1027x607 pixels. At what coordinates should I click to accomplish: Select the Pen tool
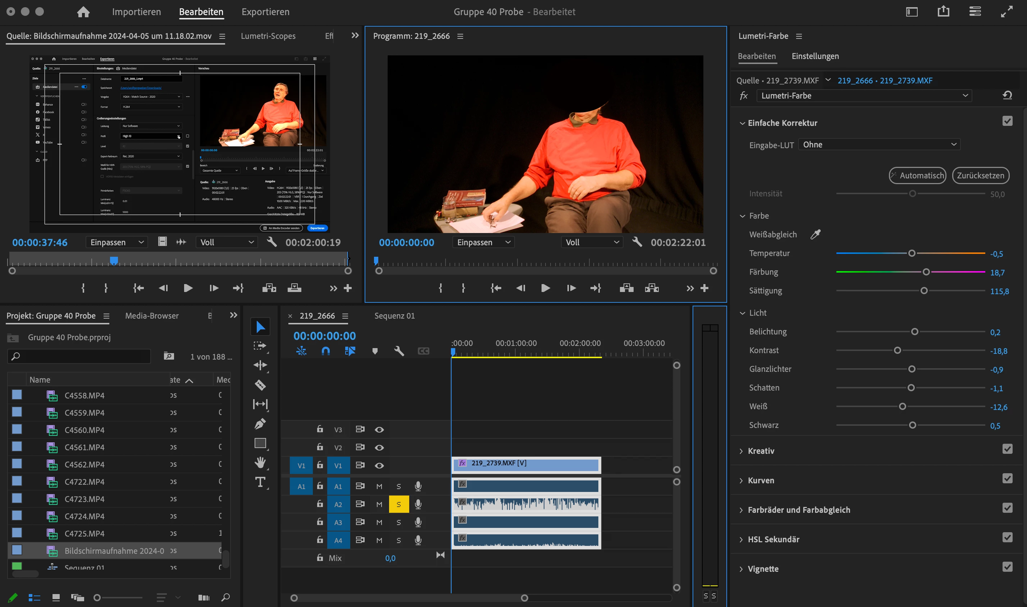click(x=260, y=424)
